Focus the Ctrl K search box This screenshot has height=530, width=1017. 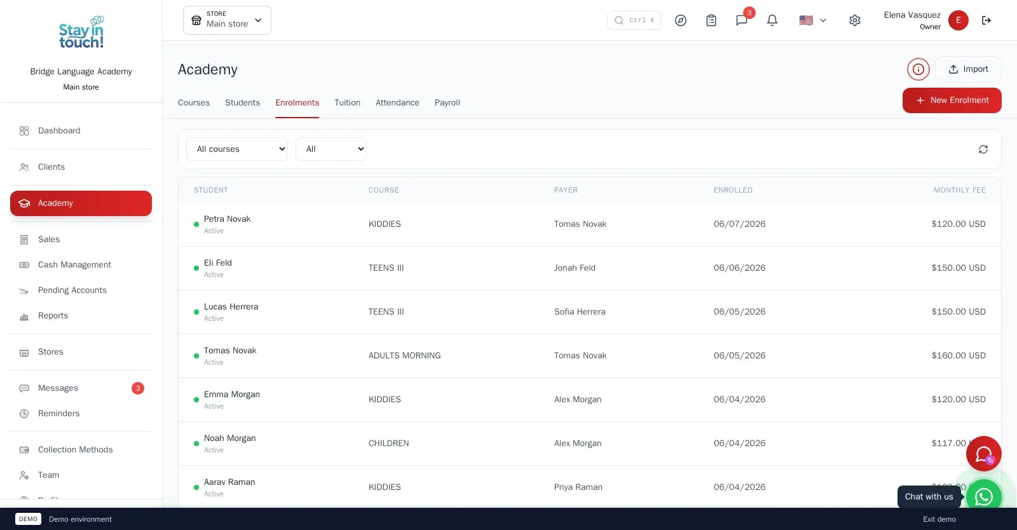click(634, 20)
